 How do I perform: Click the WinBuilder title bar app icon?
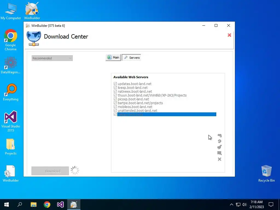[x=28, y=25]
